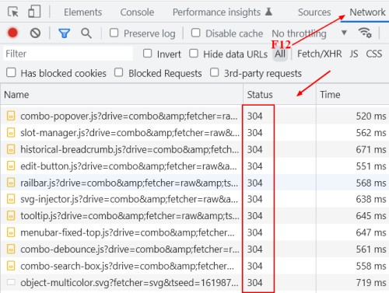Viewport: 389px width, 293px height.
Task: Sort requests by Time column header
Action: click(352, 94)
